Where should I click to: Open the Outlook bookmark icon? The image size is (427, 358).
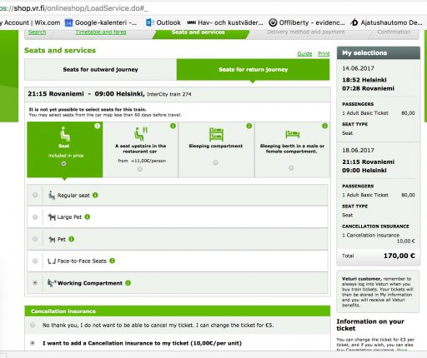click(x=150, y=22)
